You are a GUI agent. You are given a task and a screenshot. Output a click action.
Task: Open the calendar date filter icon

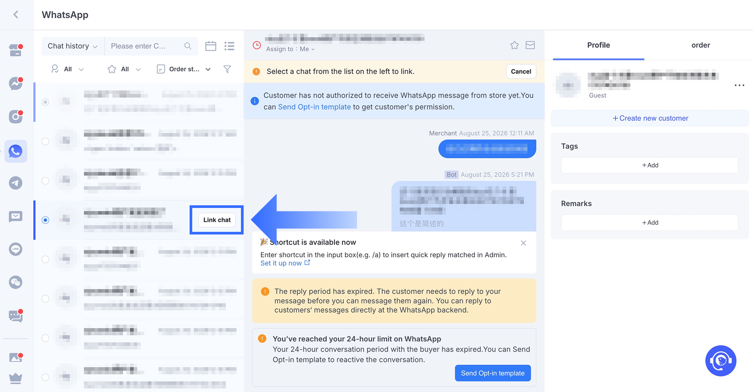(211, 46)
